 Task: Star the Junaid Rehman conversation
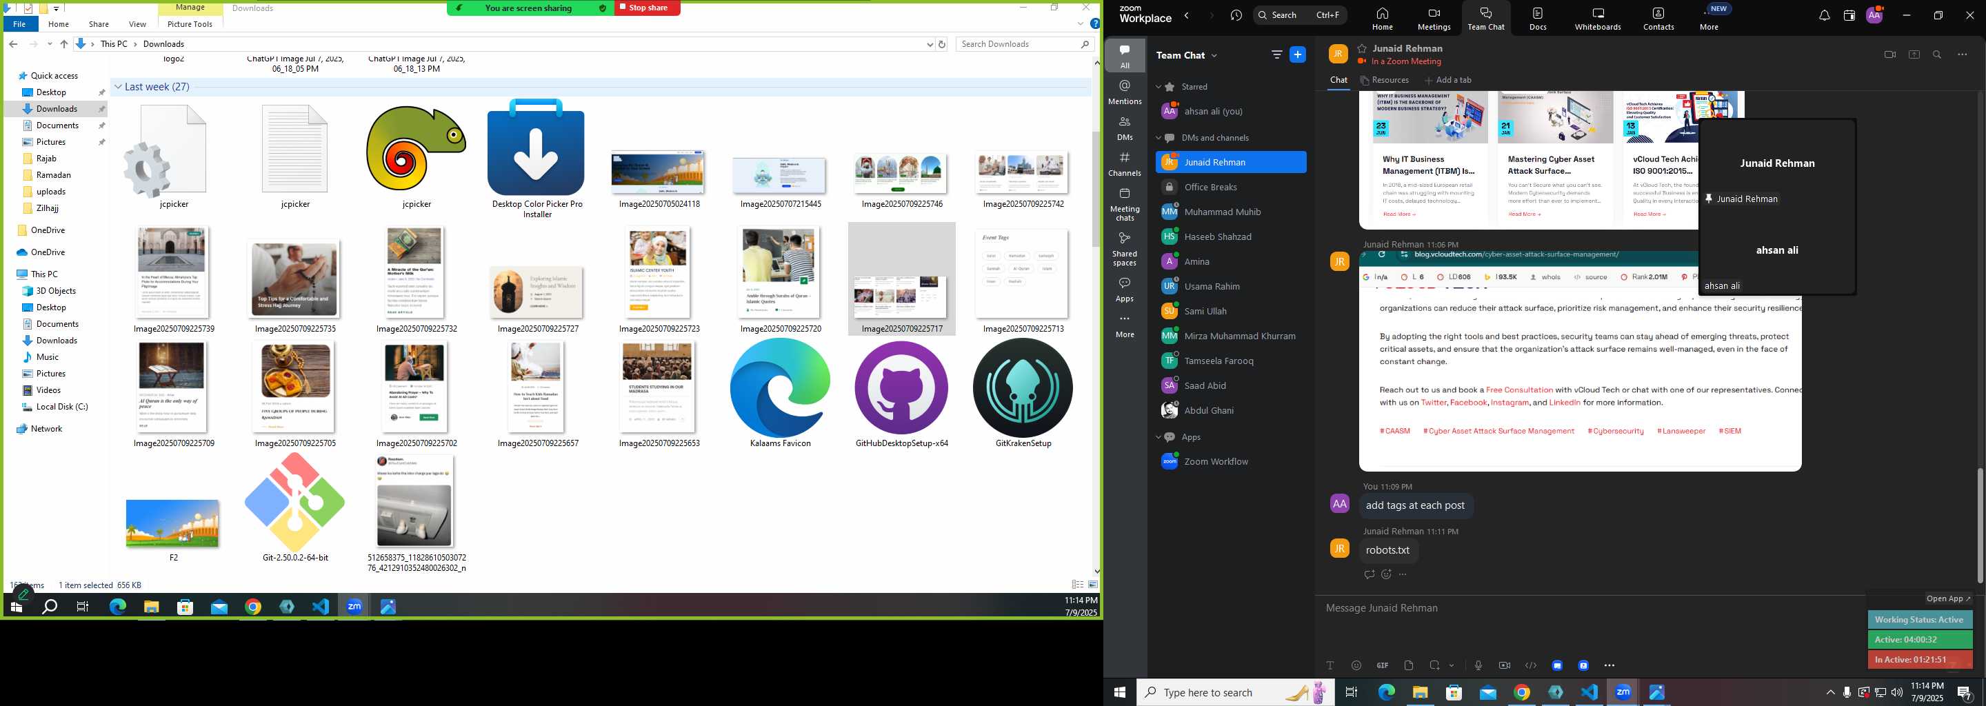[1363, 48]
